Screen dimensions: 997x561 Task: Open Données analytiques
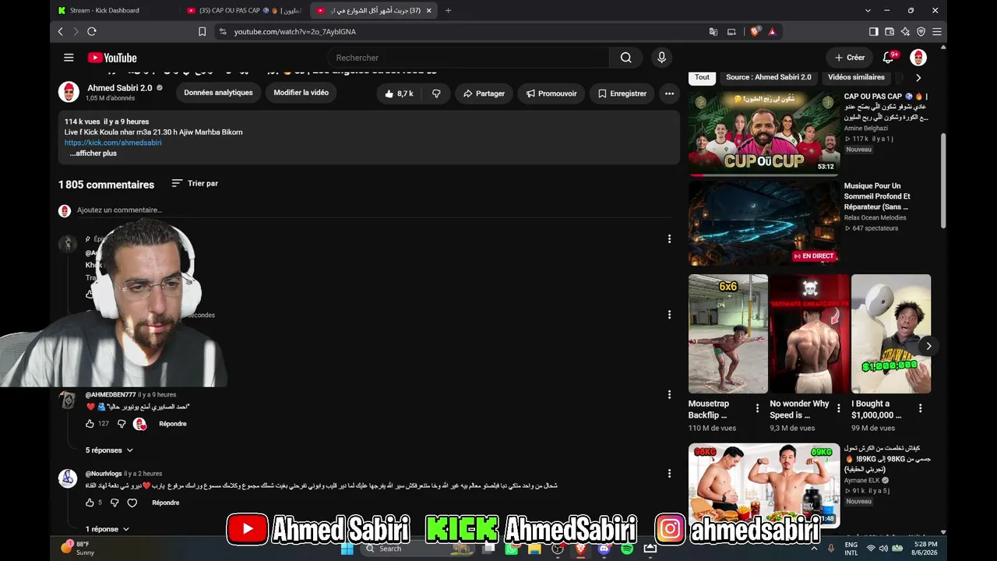click(x=218, y=93)
